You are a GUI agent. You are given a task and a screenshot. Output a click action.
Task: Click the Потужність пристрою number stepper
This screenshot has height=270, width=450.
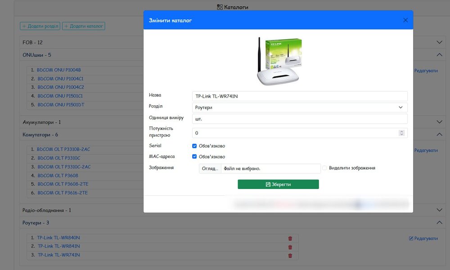[402, 133]
